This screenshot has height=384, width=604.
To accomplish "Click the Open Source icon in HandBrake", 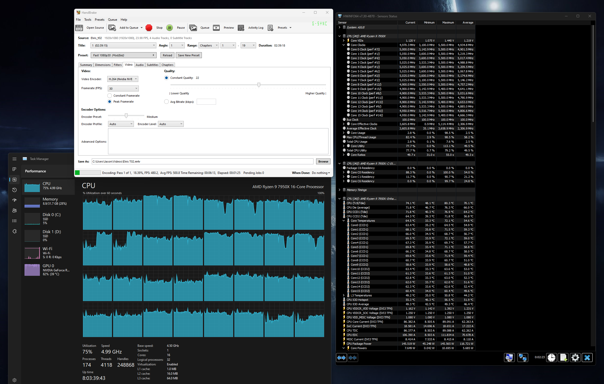I will (x=79, y=28).
